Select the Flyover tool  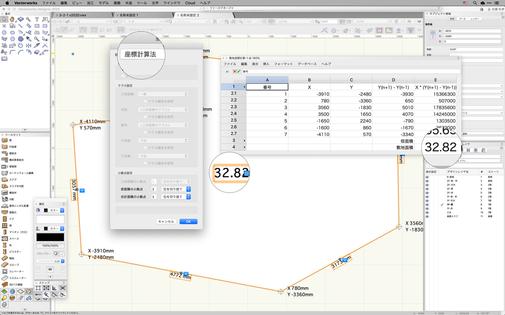tap(21, 19)
